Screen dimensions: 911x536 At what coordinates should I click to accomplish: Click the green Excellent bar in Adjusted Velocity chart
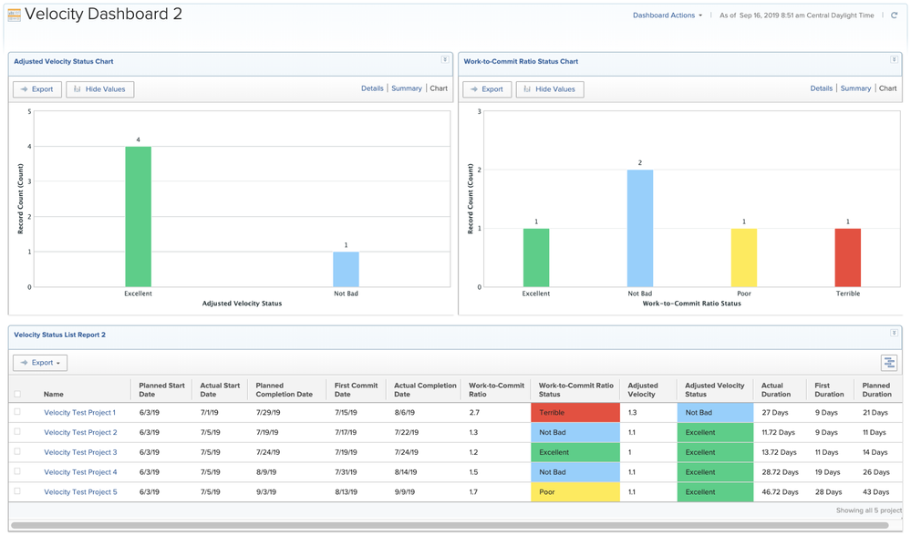pyautogui.click(x=138, y=217)
